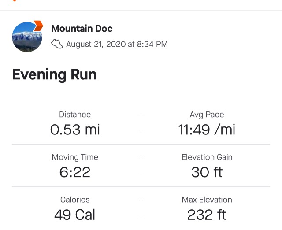Click the running shoe activity icon
Image resolution: width=282 pixels, height=230 pixels.
[x=57, y=44]
